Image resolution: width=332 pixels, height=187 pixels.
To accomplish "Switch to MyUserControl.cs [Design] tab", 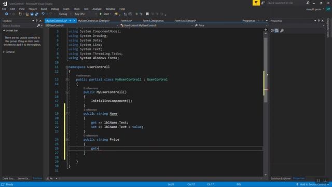I will click(93, 21).
